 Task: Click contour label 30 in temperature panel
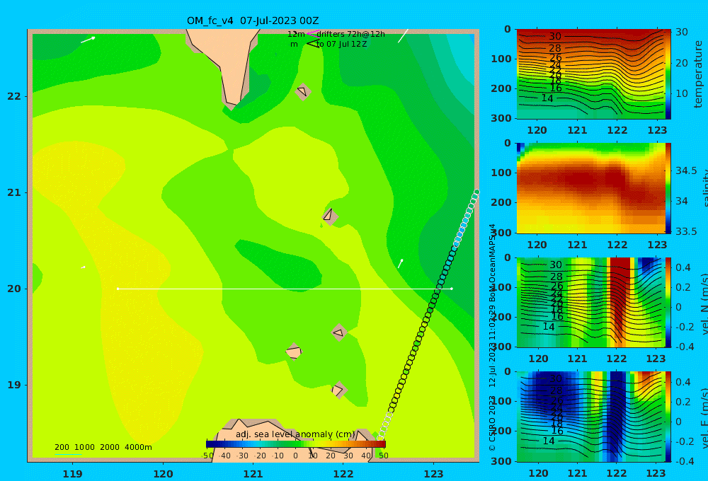click(x=555, y=37)
